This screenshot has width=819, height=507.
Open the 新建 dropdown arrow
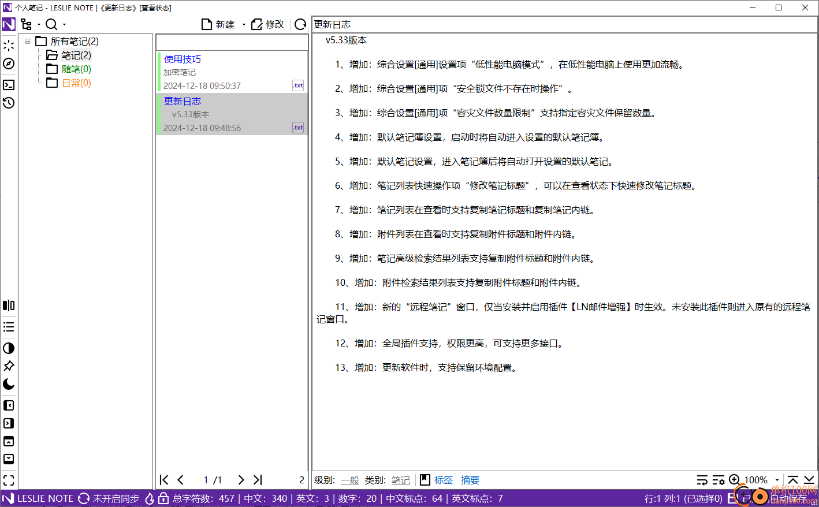point(244,25)
